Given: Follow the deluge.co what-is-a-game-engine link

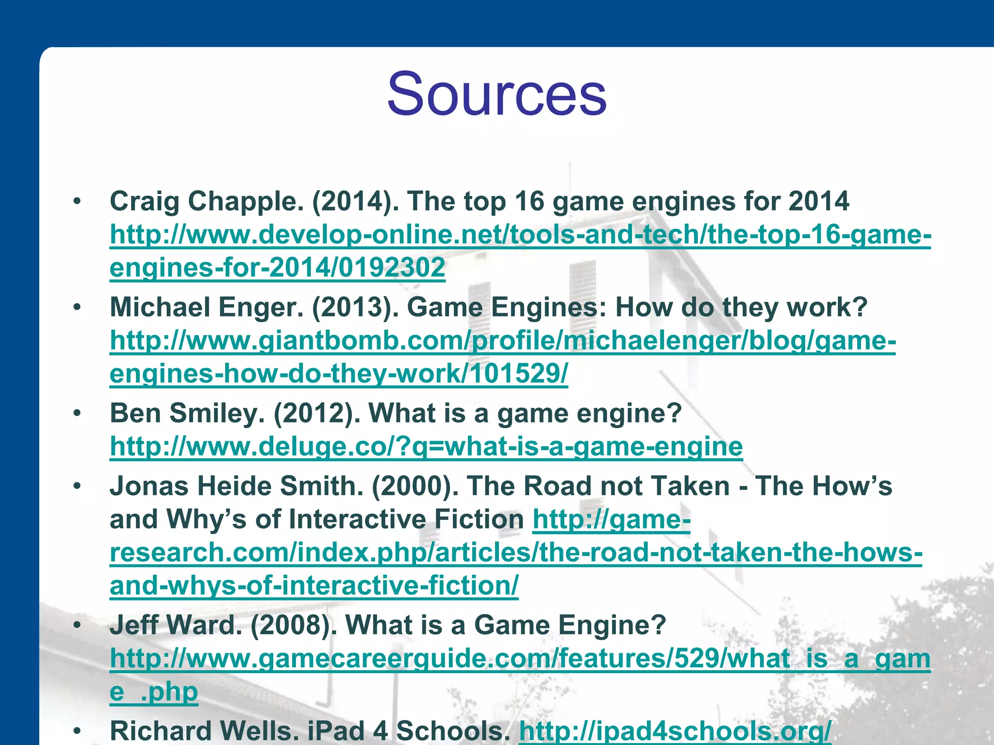Looking at the screenshot, I should (x=426, y=446).
